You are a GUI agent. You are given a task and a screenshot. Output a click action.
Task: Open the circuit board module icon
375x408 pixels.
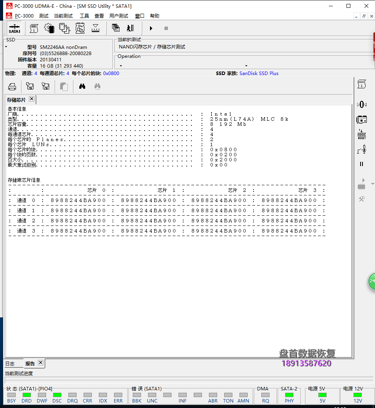coord(80,29)
